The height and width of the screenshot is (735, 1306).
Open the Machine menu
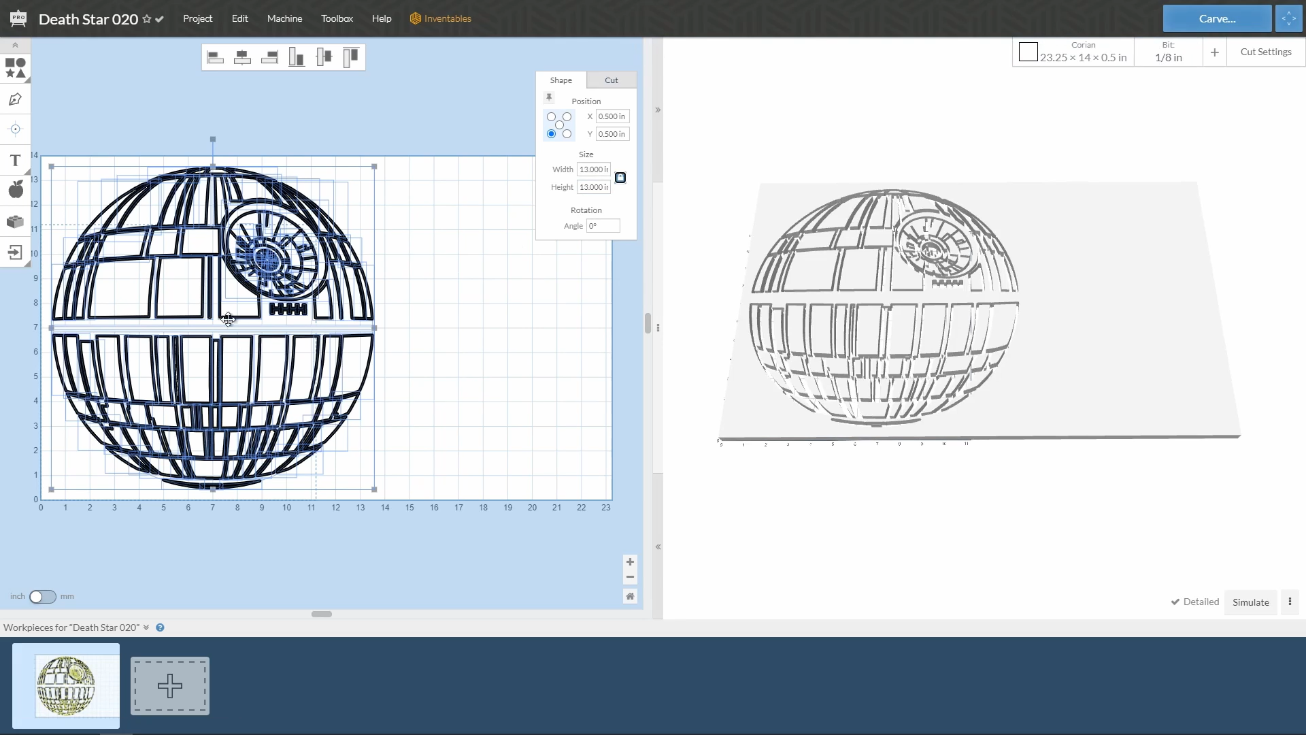point(284,18)
